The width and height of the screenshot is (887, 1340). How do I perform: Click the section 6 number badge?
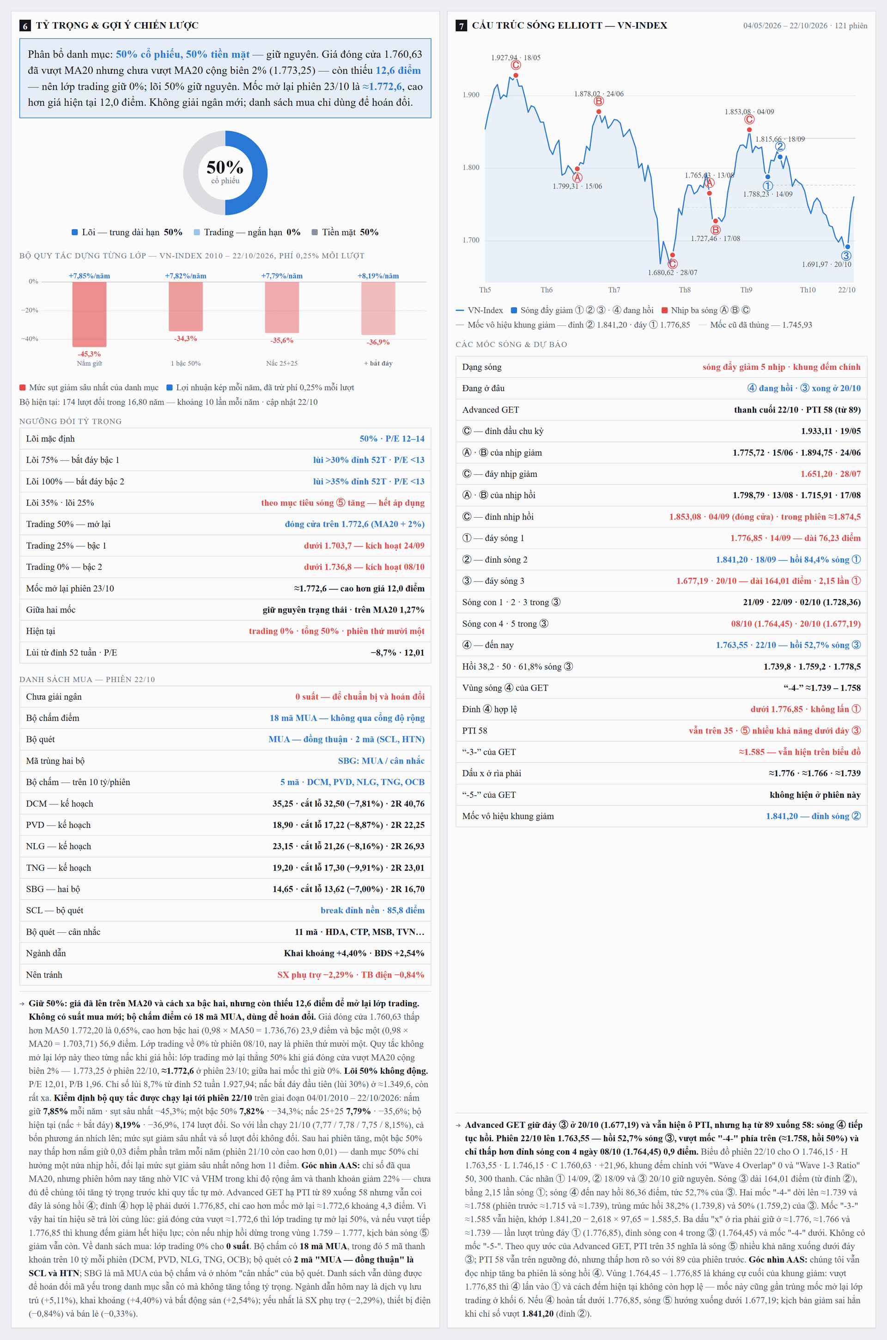point(25,25)
